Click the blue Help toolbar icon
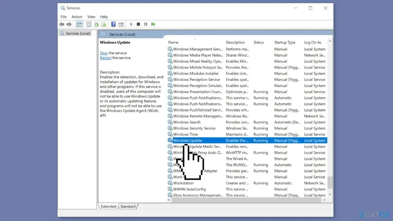393x221 pixels. (x=113, y=24)
